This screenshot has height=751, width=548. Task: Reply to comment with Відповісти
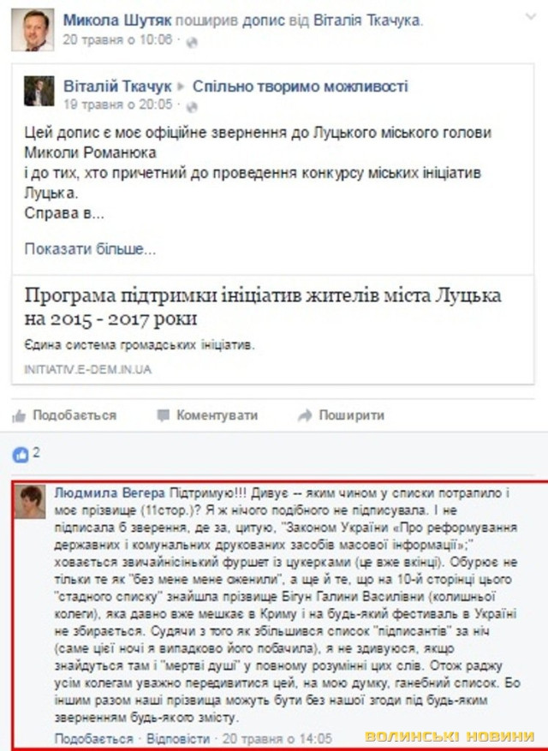tap(178, 738)
